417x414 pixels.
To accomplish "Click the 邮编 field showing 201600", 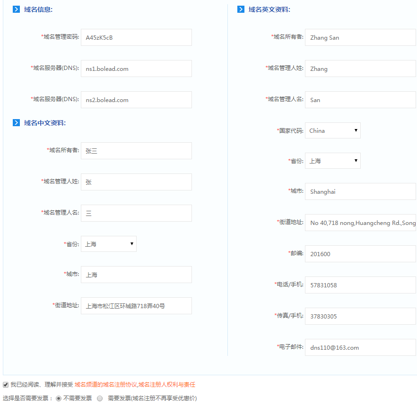I will click(x=360, y=254).
